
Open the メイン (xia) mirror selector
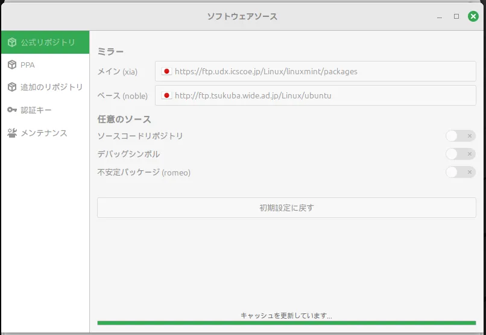tap(315, 71)
